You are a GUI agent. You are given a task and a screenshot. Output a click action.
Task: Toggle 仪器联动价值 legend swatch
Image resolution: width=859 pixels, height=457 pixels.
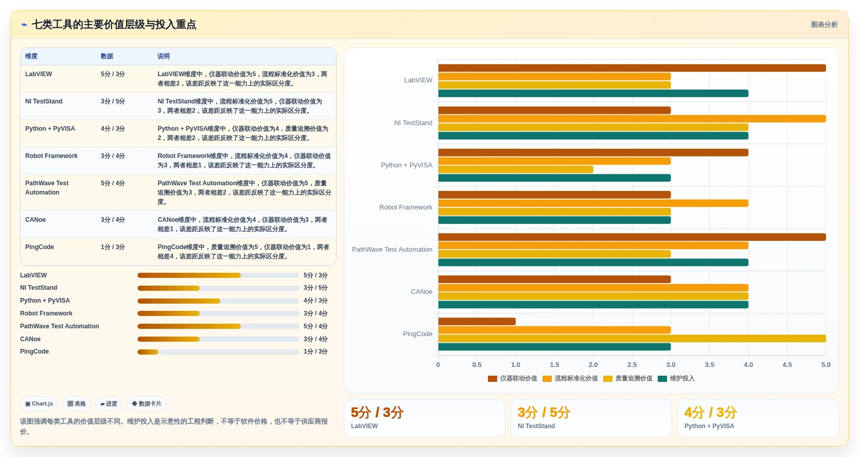click(x=493, y=379)
